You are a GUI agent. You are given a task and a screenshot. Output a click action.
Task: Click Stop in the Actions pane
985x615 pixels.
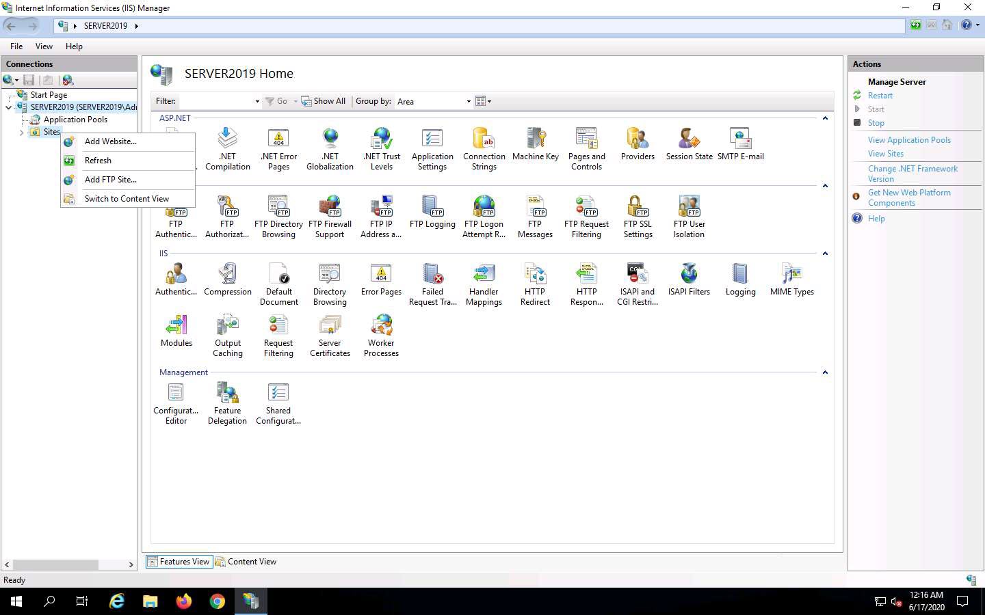point(876,123)
